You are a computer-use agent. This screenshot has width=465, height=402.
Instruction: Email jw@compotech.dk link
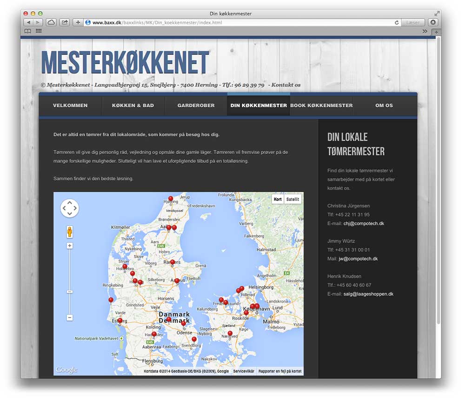pyautogui.click(x=358, y=259)
